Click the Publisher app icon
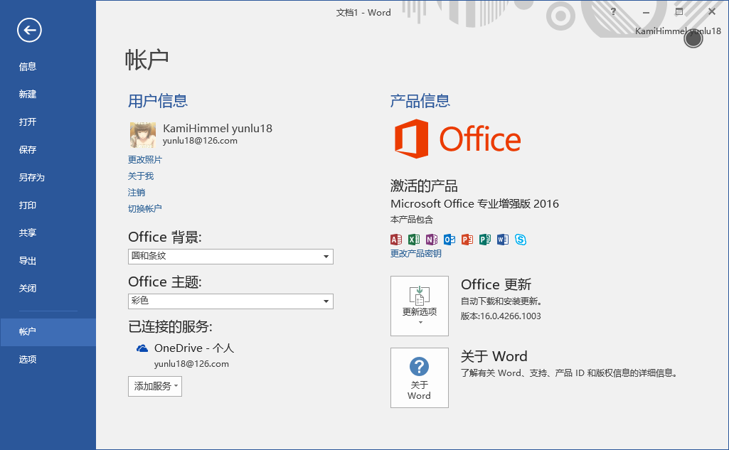This screenshot has height=450, width=729. (x=485, y=240)
